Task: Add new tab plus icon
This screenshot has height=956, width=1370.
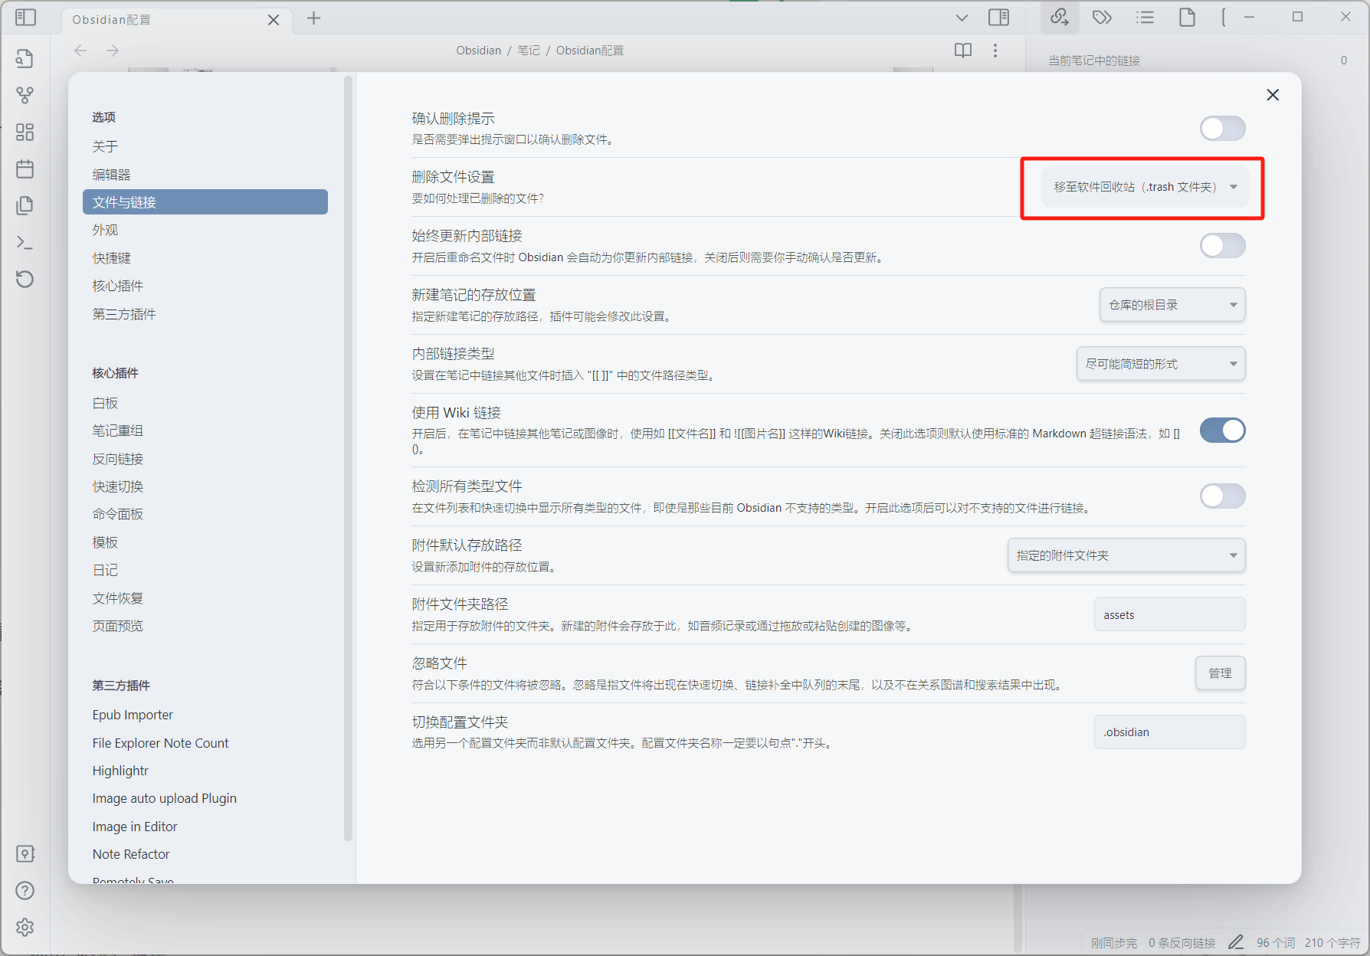Action: [x=313, y=18]
